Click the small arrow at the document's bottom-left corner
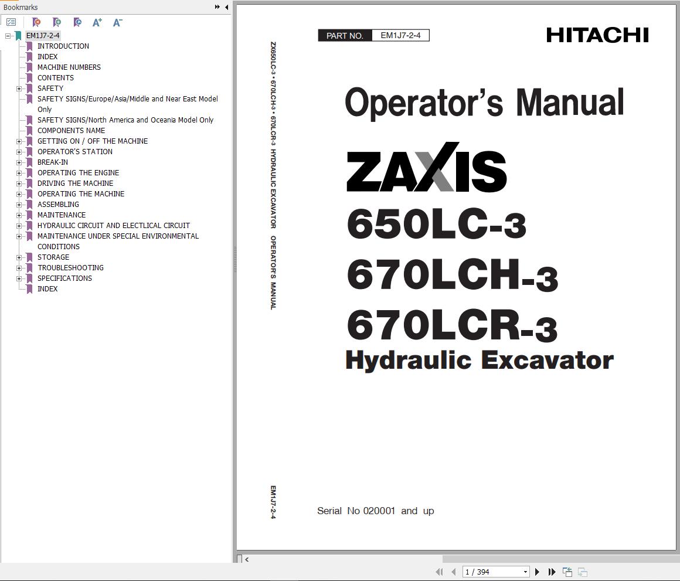Viewport: 680px width, 581px height. [x=247, y=559]
